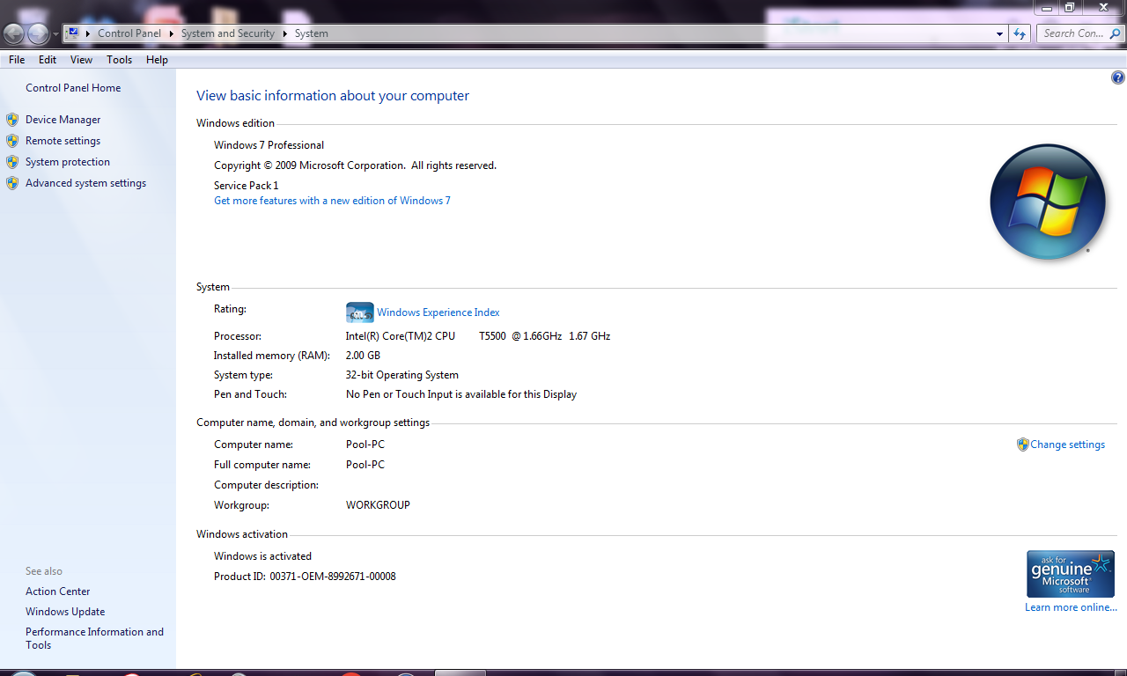Viewport: 1127px width, 676px height.
Task: Open the Windows Experience Index link
Action: tap(438, 312)
